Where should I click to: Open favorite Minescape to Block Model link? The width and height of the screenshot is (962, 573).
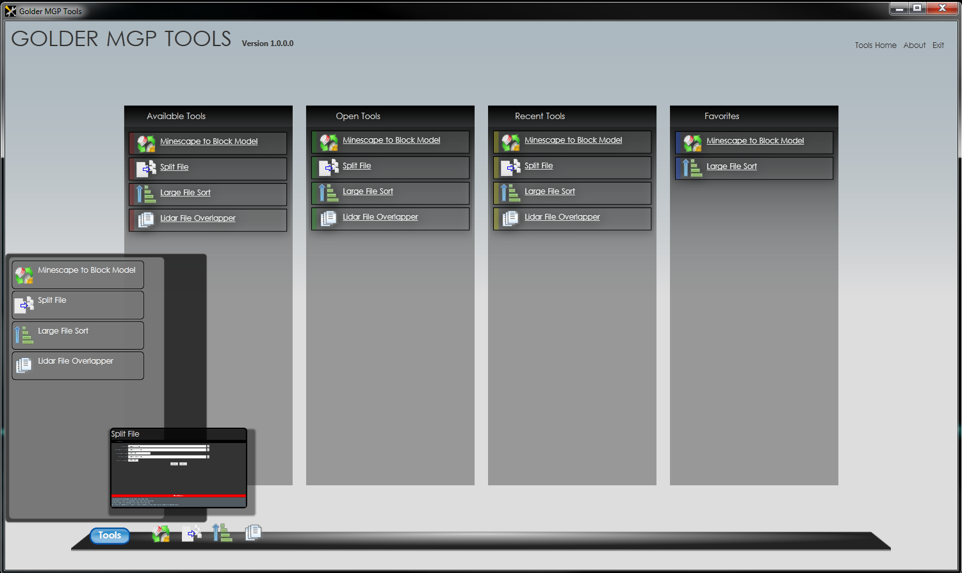[x=755, y=141]
